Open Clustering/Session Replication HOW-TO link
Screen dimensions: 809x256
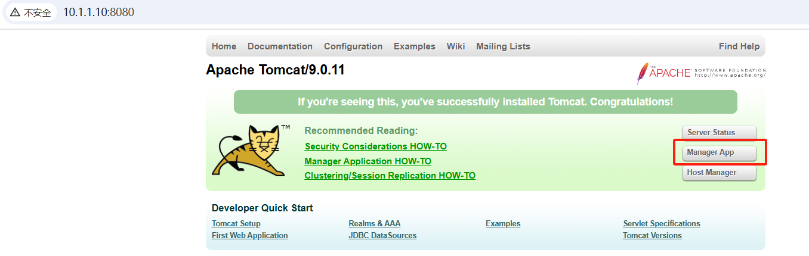point(390,176)
